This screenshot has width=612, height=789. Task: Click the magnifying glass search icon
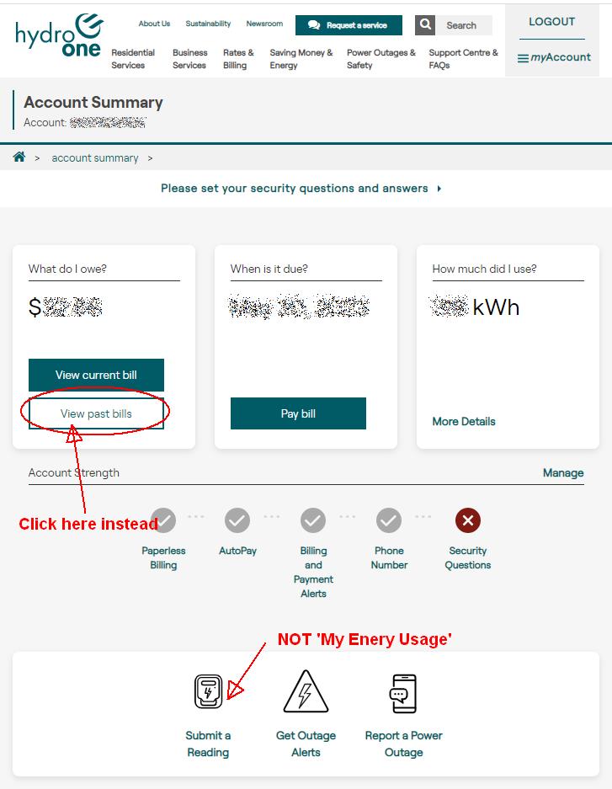pos(425,24)
